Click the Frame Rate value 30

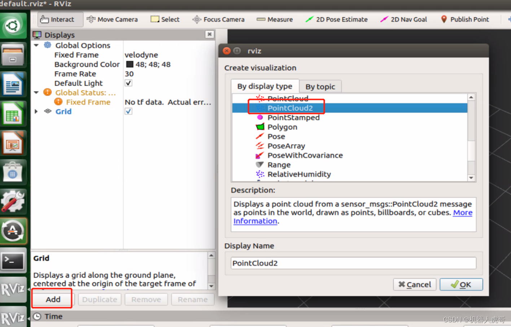pyautogui.click(x=129, y=74)
